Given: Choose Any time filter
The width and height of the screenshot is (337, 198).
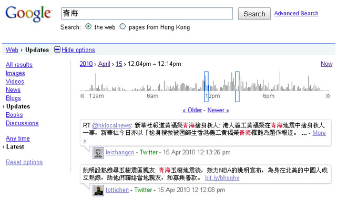Looking at the screenshot, I should 18,138.
